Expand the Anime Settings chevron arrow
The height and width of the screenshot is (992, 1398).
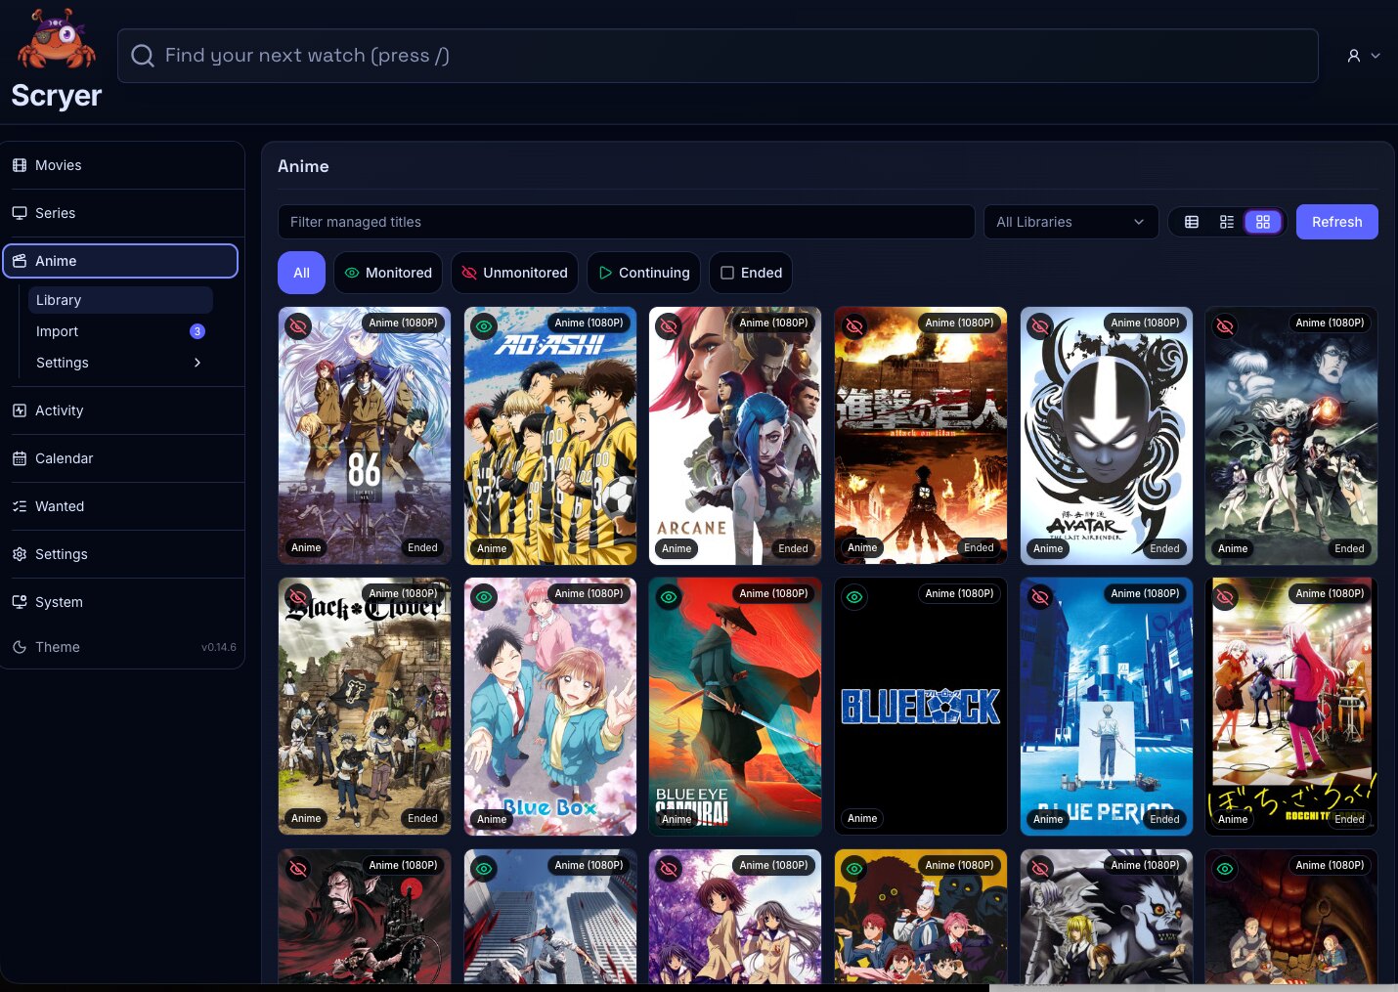(197, 363)
